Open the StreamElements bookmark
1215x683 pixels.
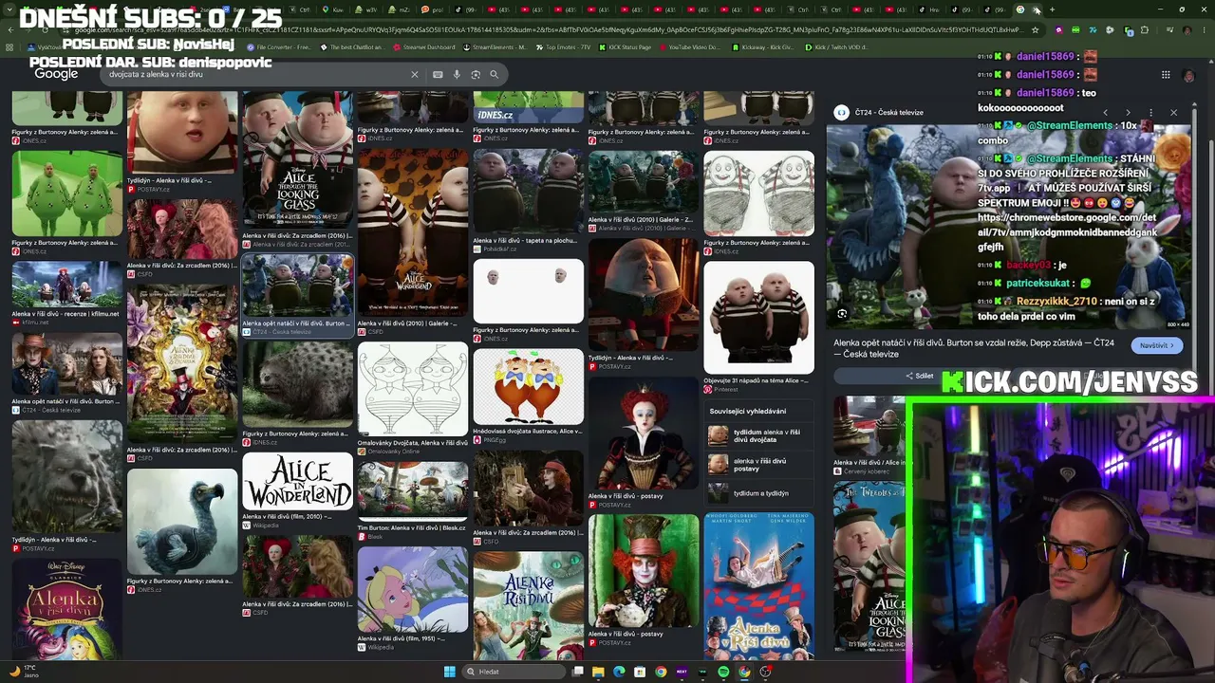[x=494, y=47]
